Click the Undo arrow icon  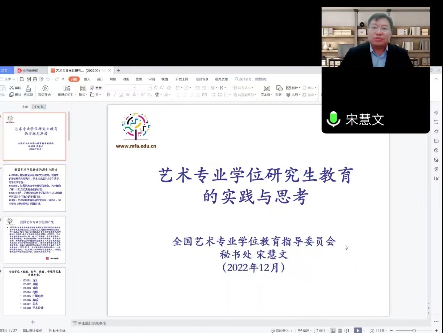click(x=48, y=79)
